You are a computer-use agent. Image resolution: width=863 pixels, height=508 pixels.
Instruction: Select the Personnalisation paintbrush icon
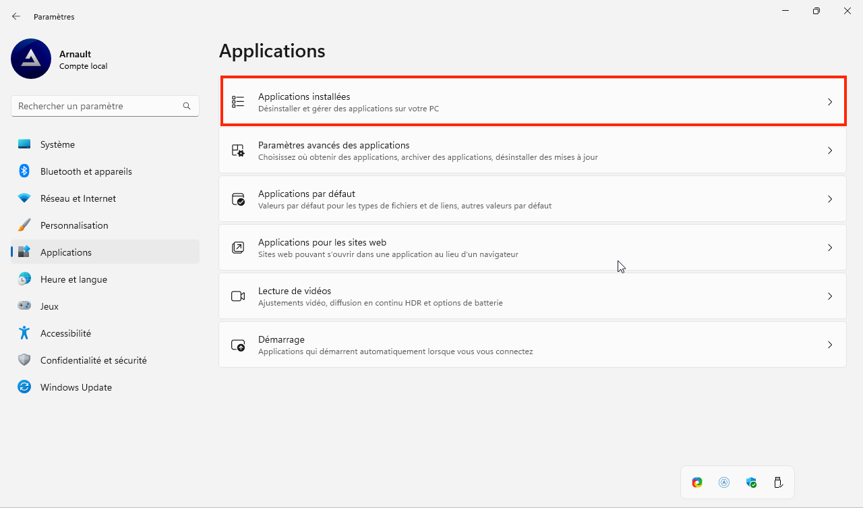coord(24,225)
